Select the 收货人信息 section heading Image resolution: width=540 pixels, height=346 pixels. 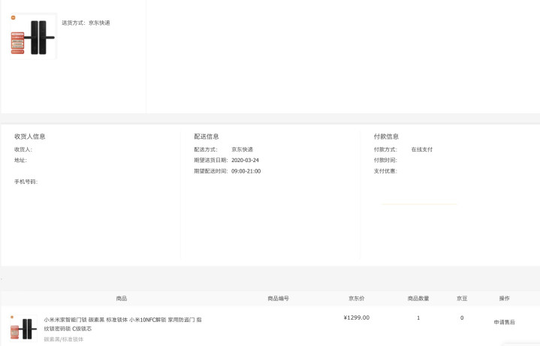(x=30, y=137)
